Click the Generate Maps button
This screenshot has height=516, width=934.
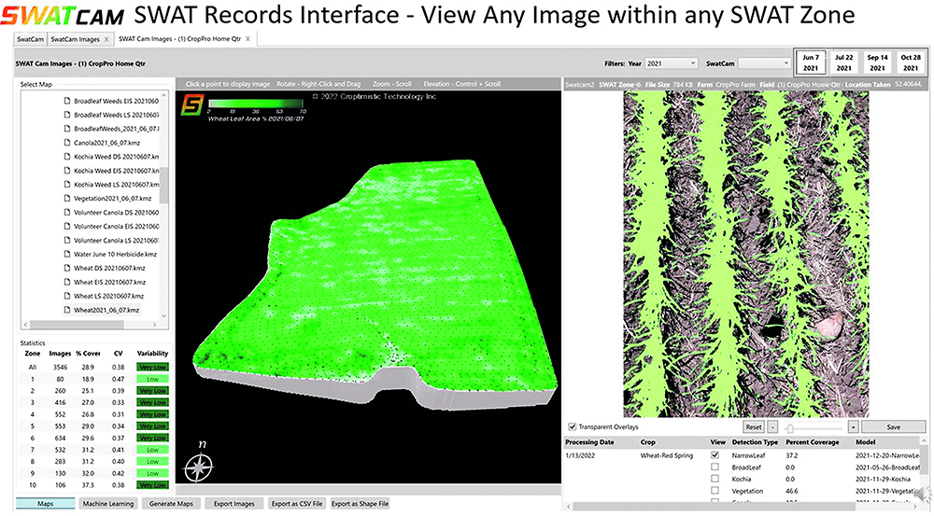(x=171, y=504)
